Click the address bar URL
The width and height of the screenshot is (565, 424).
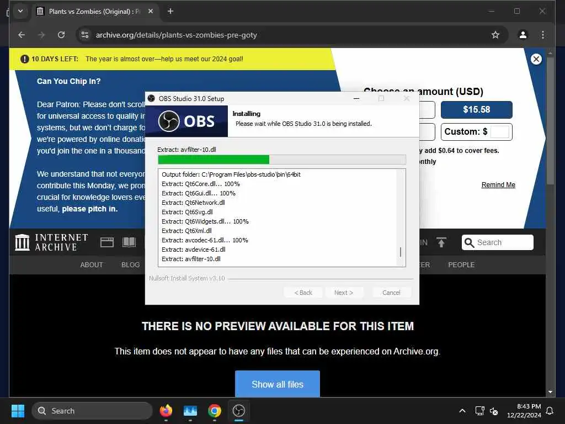point(176,35)
